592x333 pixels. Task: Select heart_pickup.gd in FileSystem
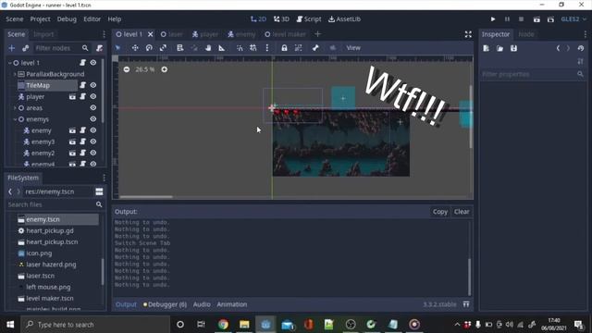[50, 230]
